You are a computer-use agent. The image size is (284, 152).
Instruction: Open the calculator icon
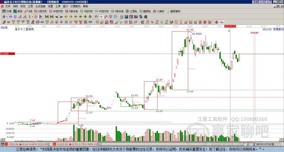pos(126,17)
